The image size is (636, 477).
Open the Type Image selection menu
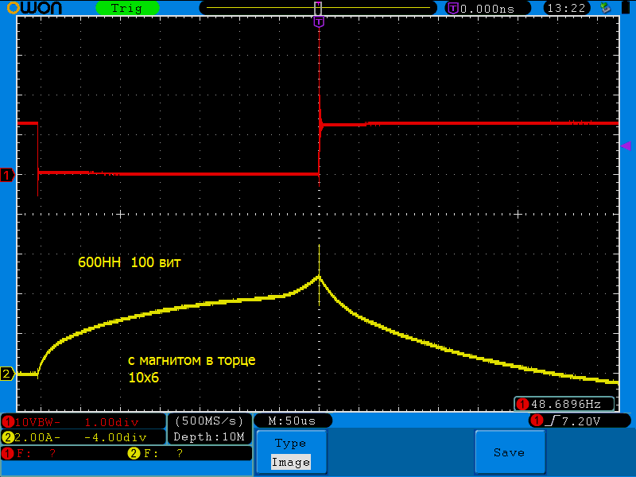click(290, 452)
